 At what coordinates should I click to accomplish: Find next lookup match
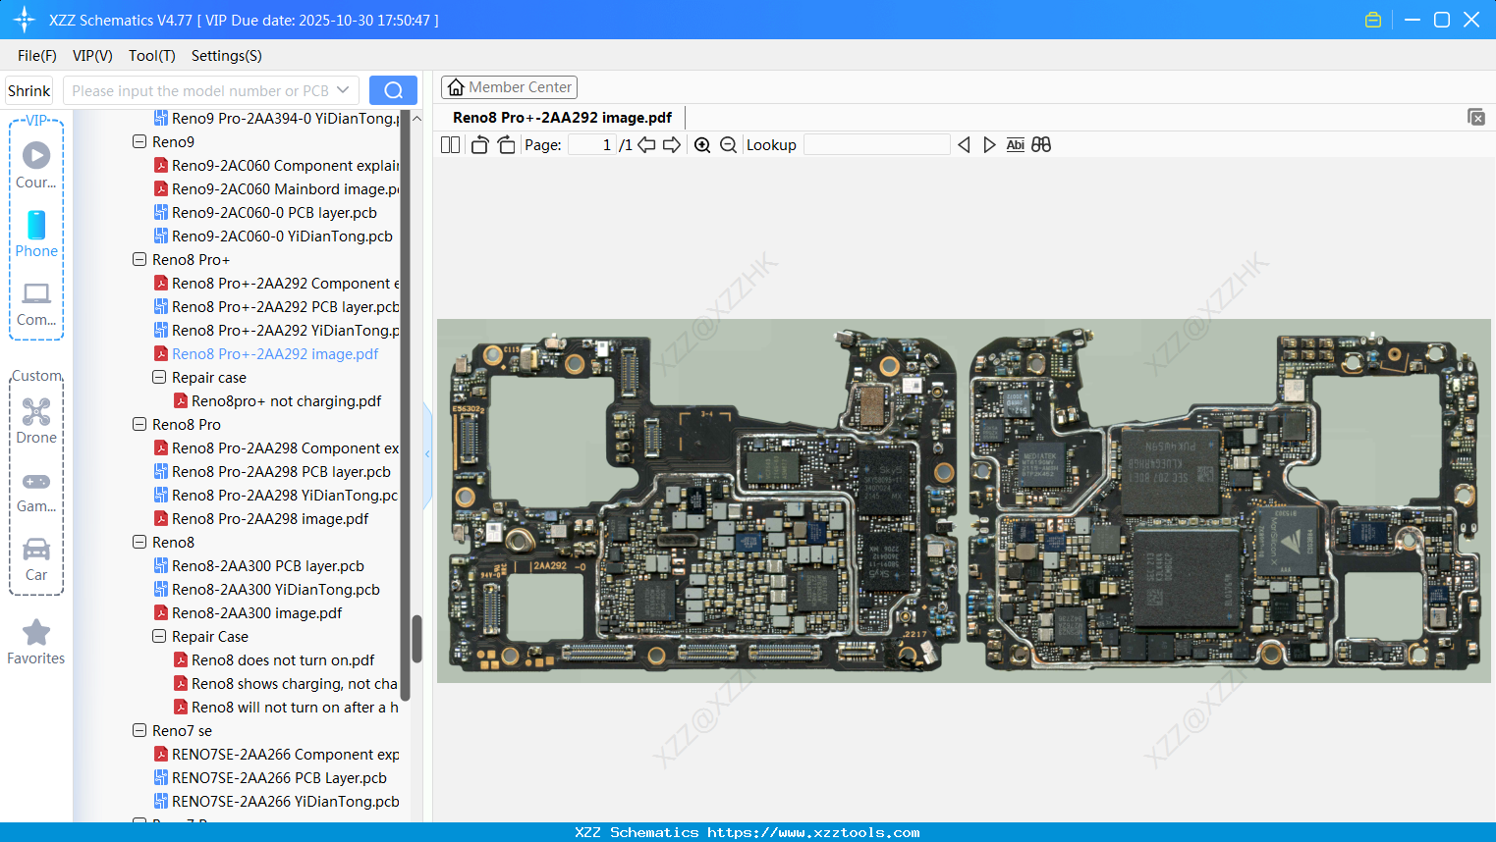[x=989, y=145]
